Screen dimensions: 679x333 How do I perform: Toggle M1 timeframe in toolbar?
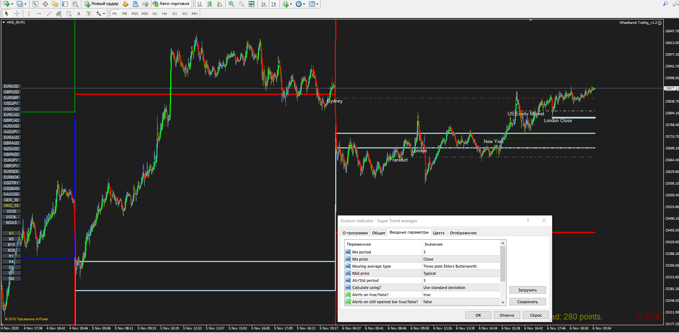click(x=115, y=13)
